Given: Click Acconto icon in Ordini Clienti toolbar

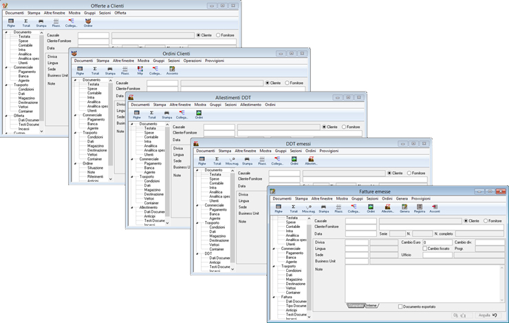Looking at the screenshot, I should pos(172,70).
